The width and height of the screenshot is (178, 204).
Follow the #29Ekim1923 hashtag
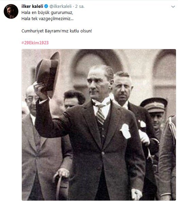click(35, 43)
